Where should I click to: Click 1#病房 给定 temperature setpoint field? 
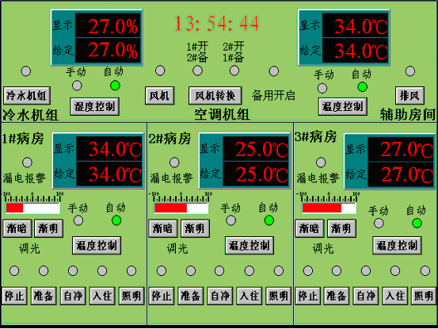pos(109,174)
